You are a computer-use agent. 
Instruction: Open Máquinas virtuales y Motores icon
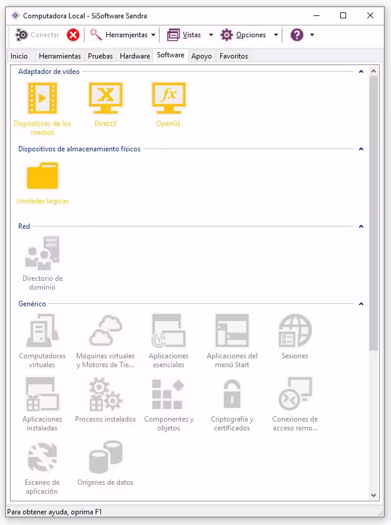click(106, 330)
